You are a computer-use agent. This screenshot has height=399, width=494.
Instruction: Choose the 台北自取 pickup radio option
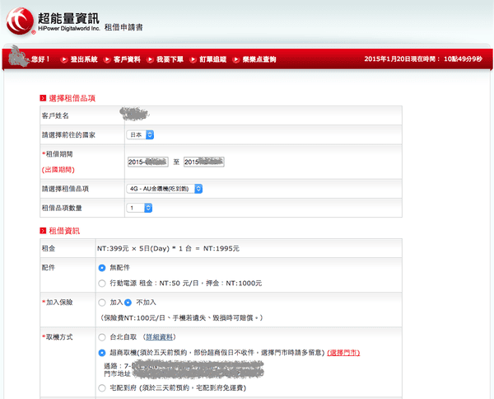click(x=102, y=337)
